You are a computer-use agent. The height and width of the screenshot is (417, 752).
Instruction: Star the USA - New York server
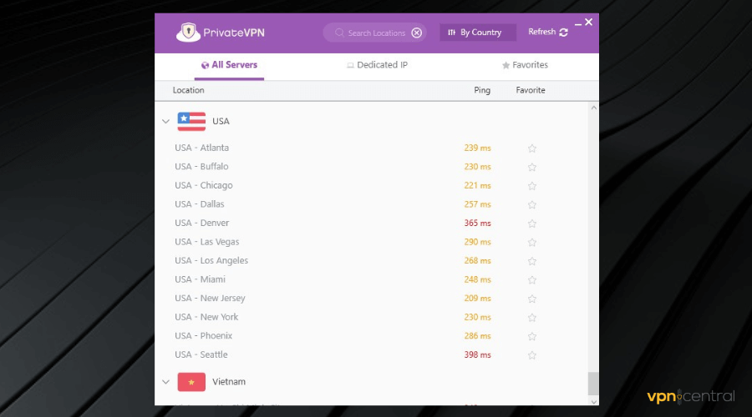(x=532, y=318)
